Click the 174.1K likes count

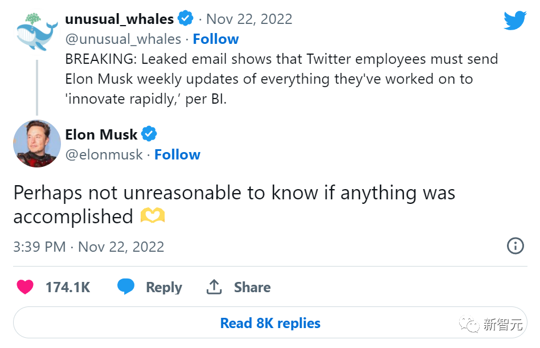click(68, 287)
